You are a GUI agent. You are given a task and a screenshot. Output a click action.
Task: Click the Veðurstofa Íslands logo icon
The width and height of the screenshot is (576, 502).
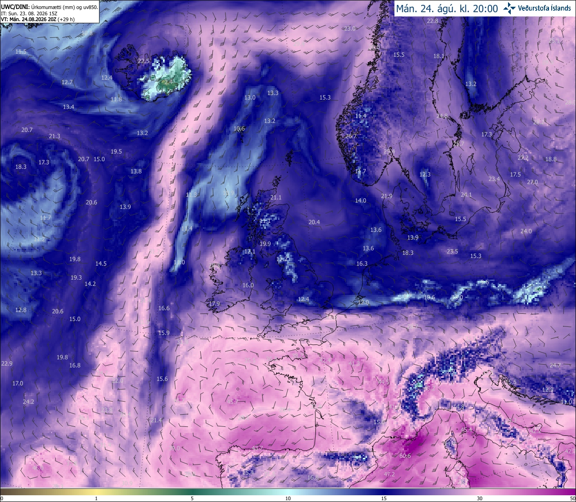pyautogui.click(x=509, y=8)
